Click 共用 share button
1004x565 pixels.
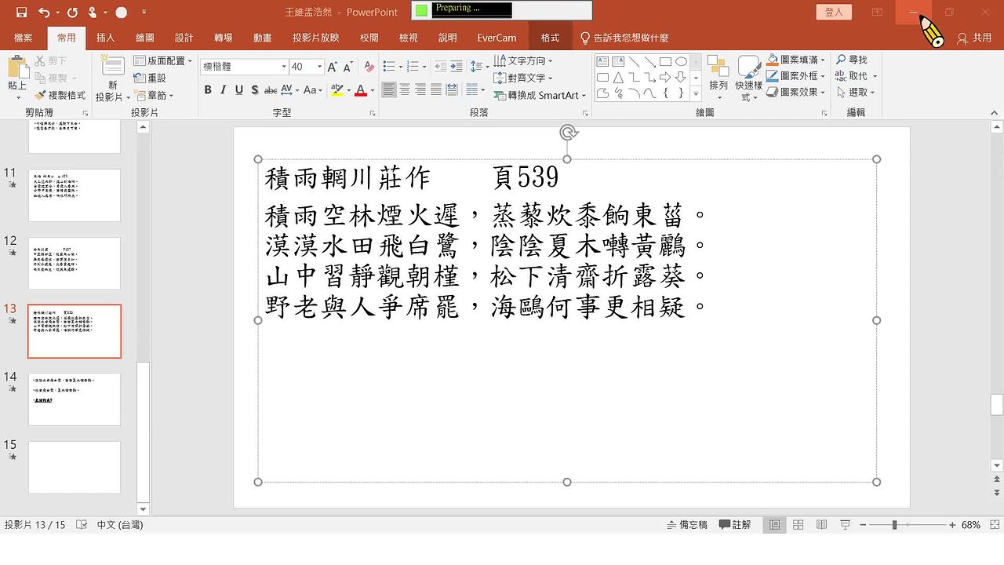975,38
